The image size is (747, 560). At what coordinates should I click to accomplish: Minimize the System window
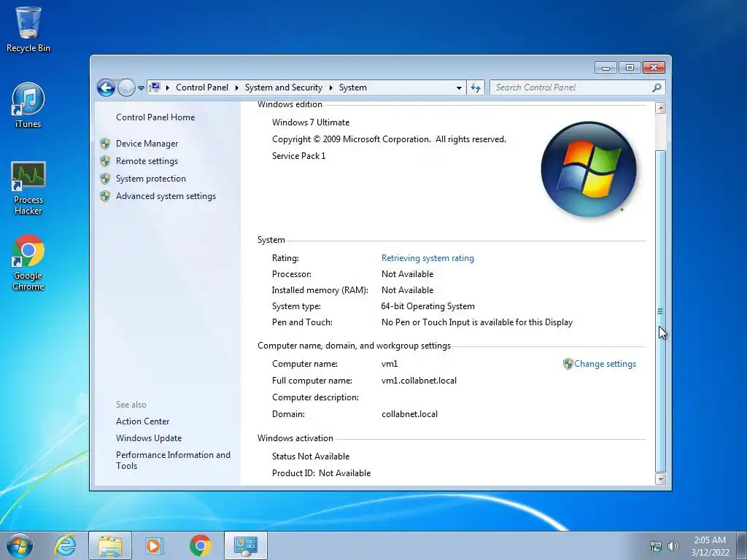pos(605,68)
